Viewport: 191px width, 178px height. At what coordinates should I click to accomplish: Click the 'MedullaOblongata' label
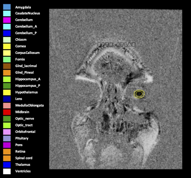point(29,105)
